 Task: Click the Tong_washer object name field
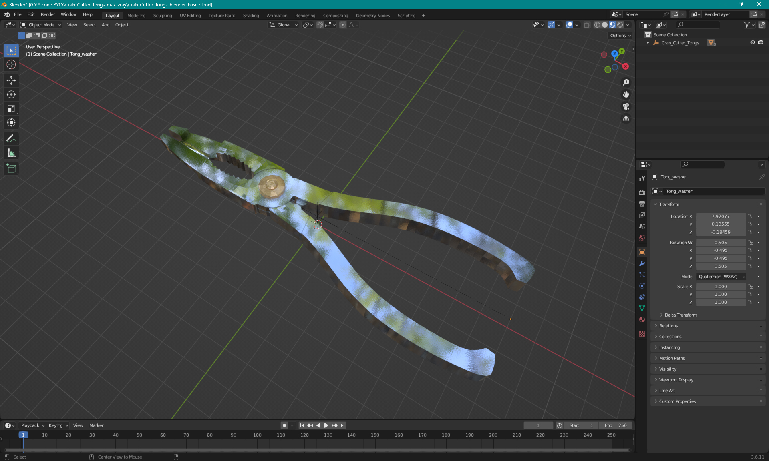pyautogui.click(x=714, y=191)
